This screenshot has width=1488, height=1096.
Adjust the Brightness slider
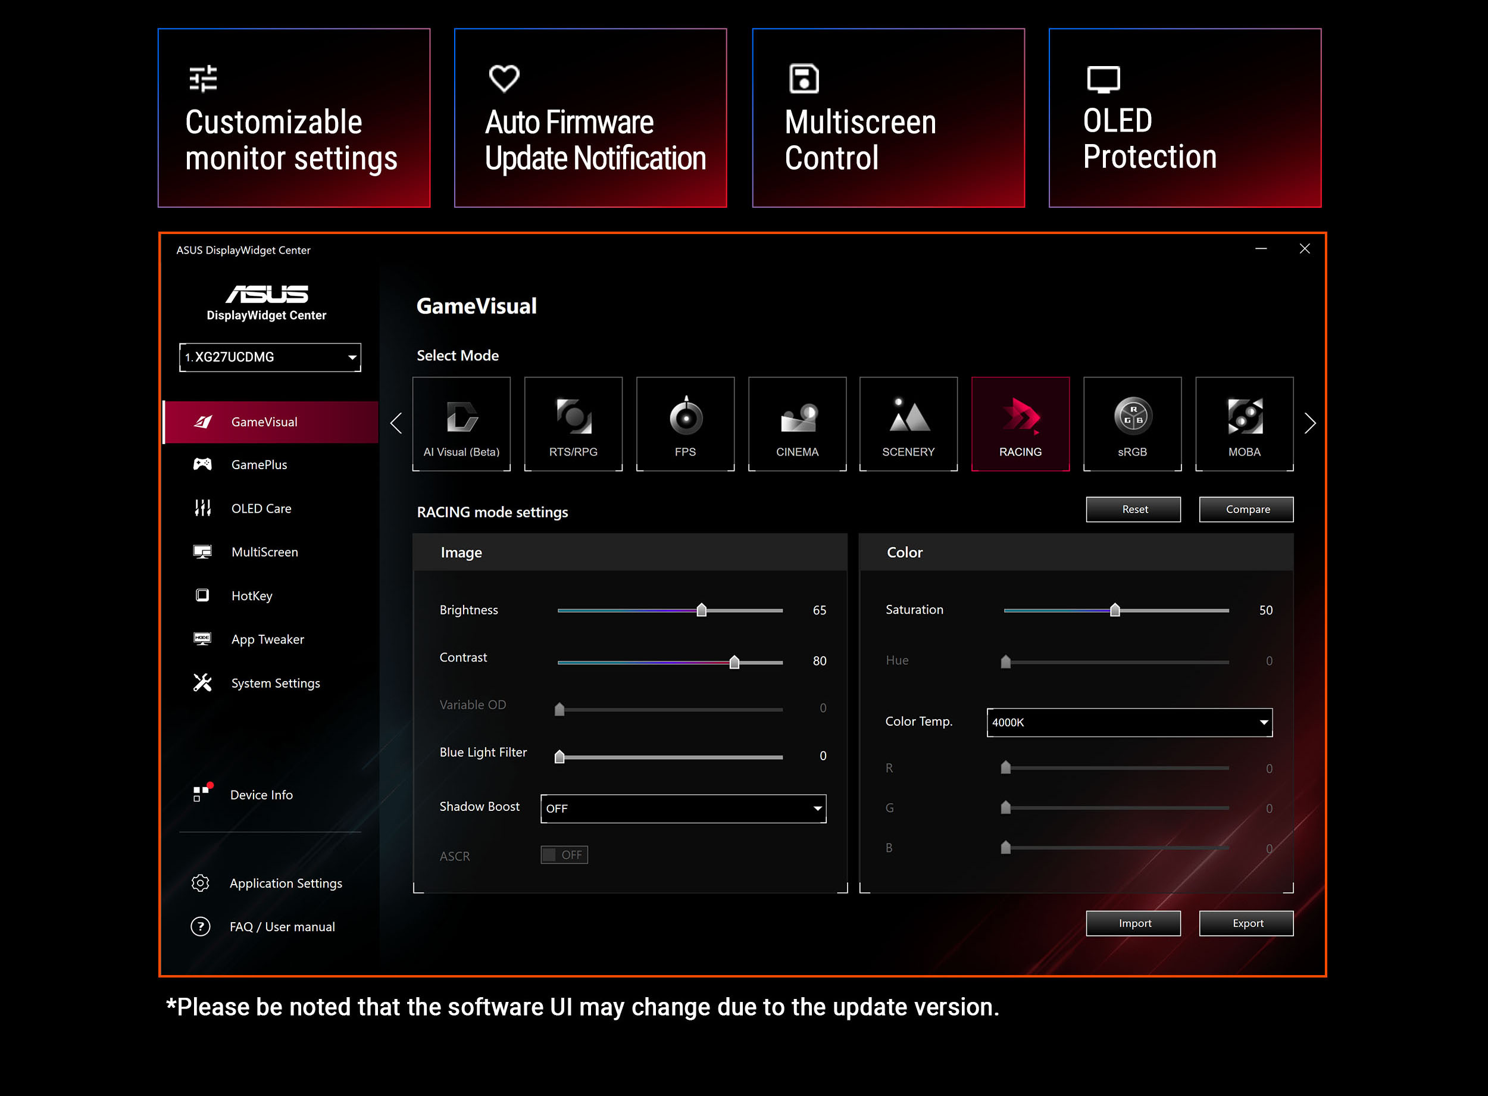click(702, 610)
